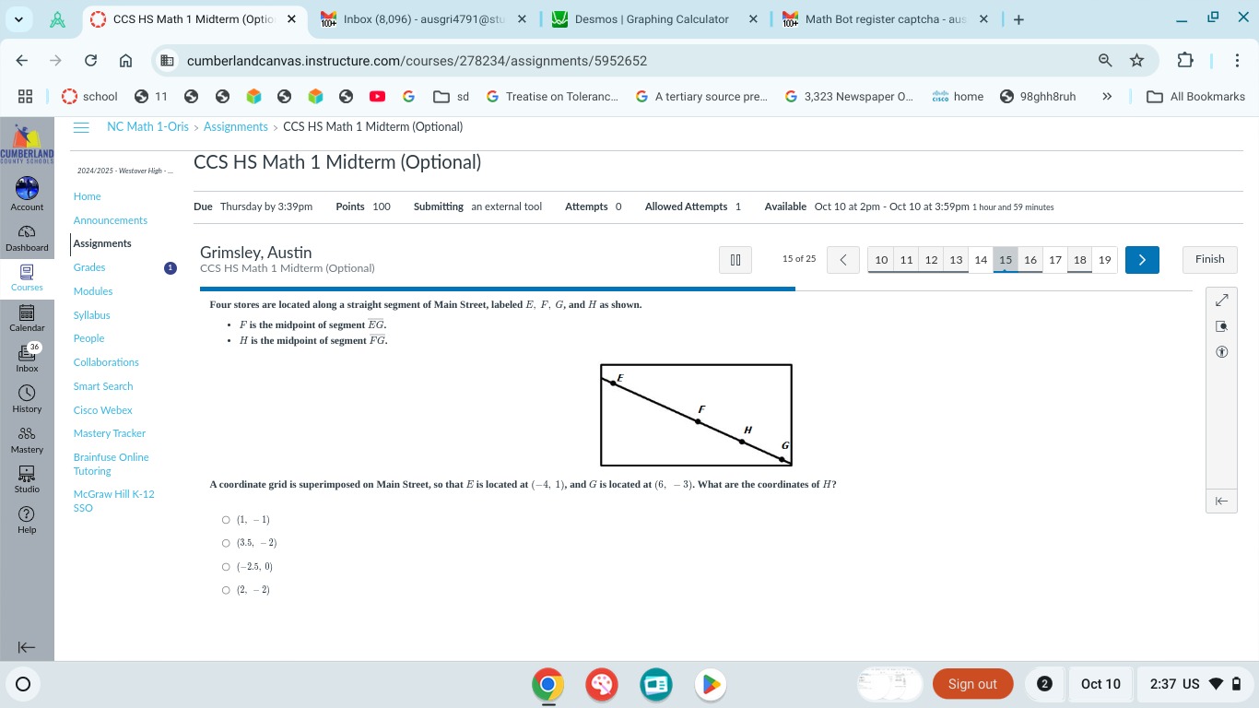Open the apps grid in bookmarks bar

coord(26,96)
